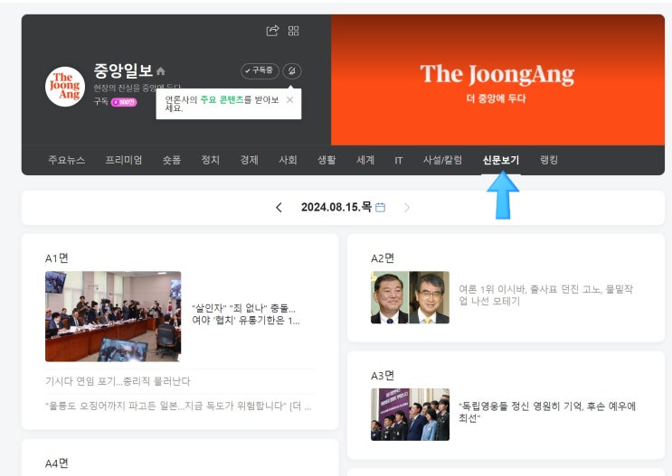Select the 사회 tab

click(x=288, y=160)
